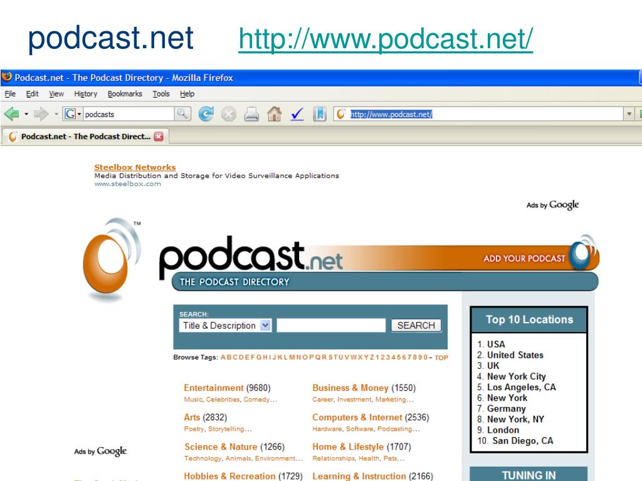Click the Add Your Podcast button
The width and height of the screenshot is (642, 481).
tap(525, 259)
